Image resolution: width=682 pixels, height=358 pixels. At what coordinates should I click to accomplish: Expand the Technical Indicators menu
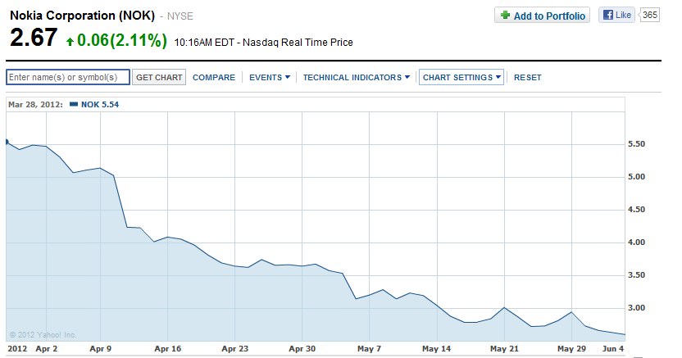pos(357,77)
